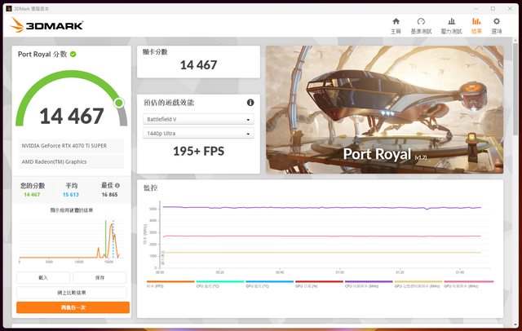Click the Port Royal preview image
The image size is (522, 331).
(x=384, y=108)
